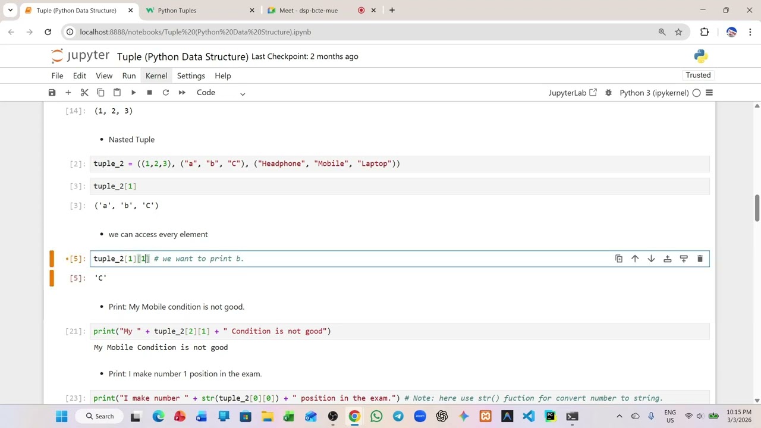Restart the kernel with the circular arrow icon
This screenshot has width=761, height=428.
pyautogui.click(x=166, y=93)
